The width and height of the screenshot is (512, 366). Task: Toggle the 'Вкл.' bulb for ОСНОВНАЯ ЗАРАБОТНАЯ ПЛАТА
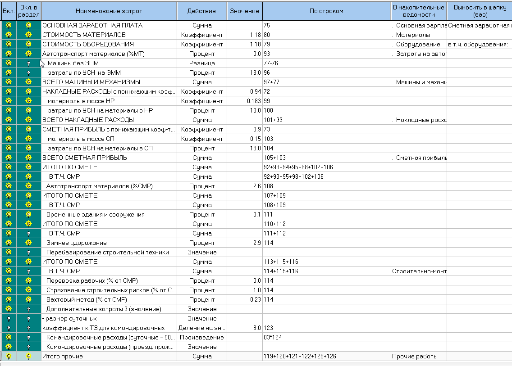click(x=8, y=26)
